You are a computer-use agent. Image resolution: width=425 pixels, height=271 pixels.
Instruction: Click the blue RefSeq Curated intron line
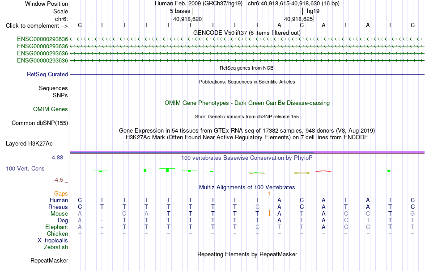(x=247, y=75)
